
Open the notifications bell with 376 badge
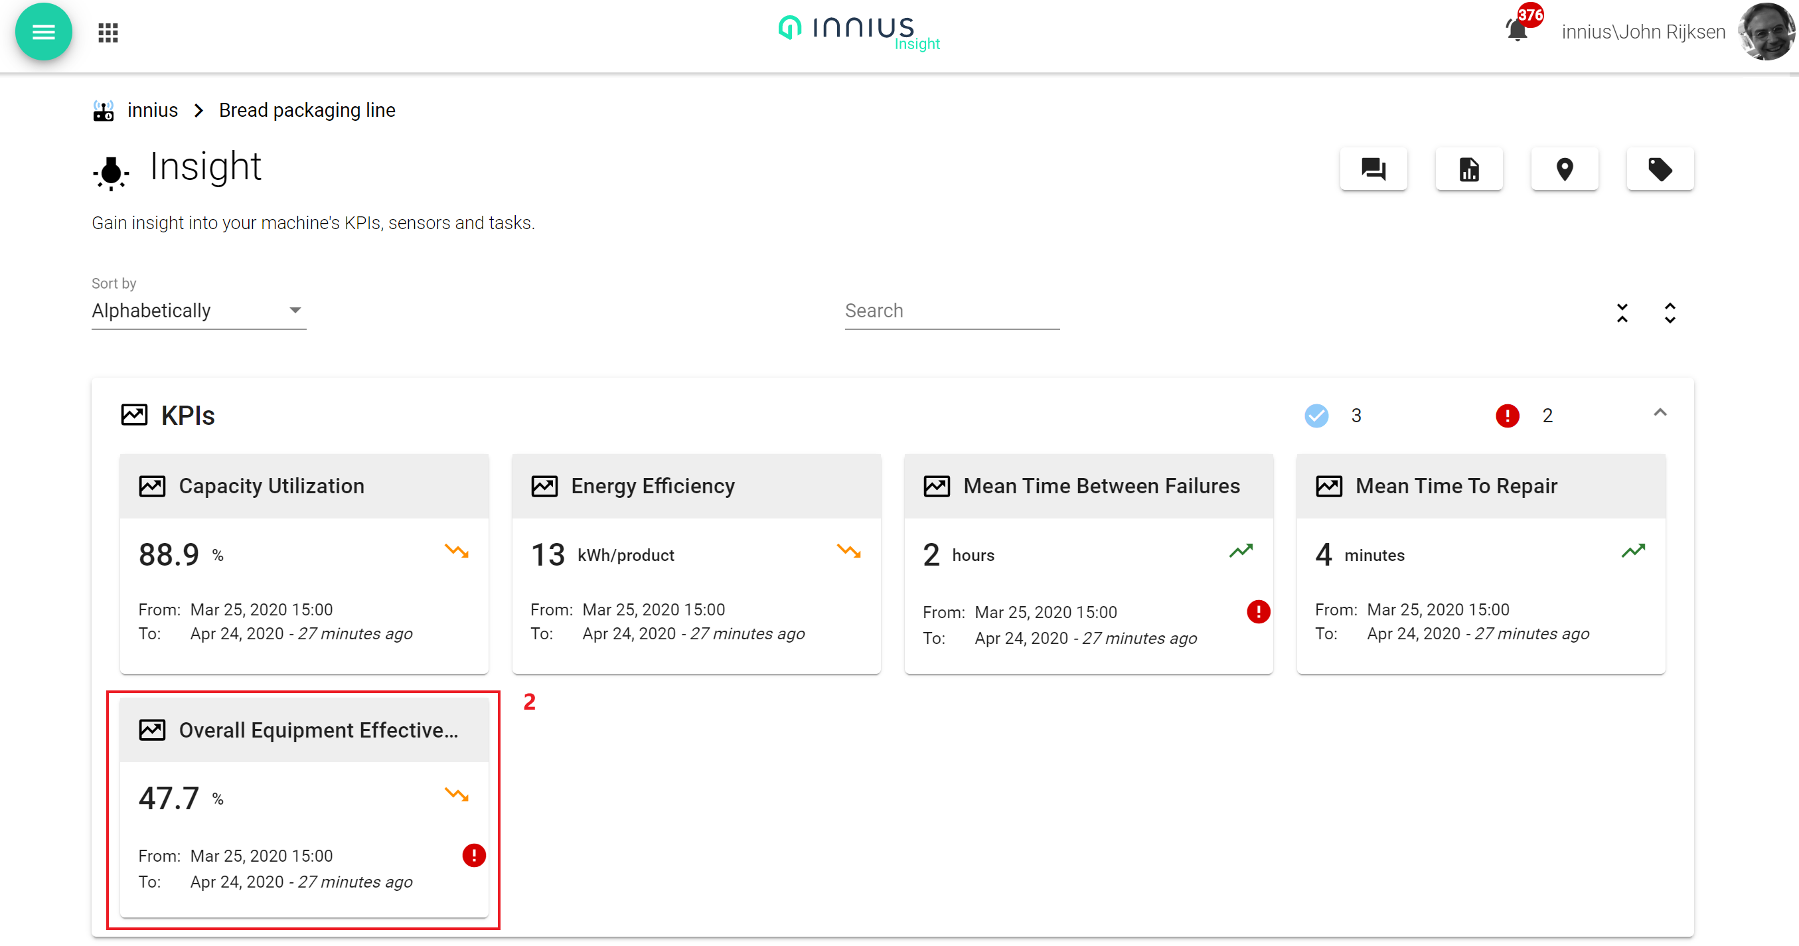[1517, 31]
